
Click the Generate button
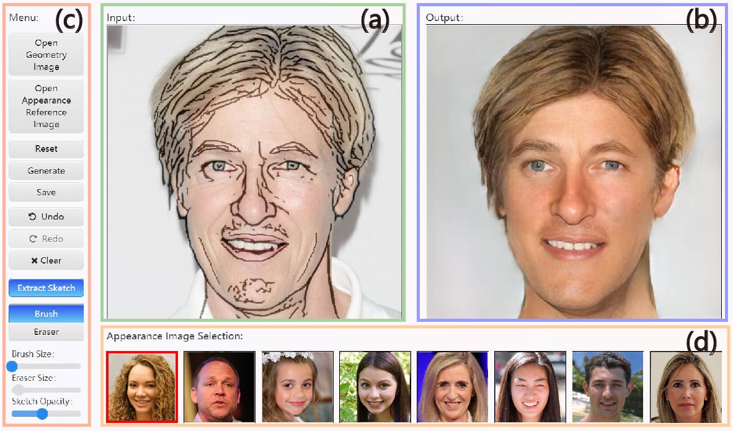[x=46, y=171]
